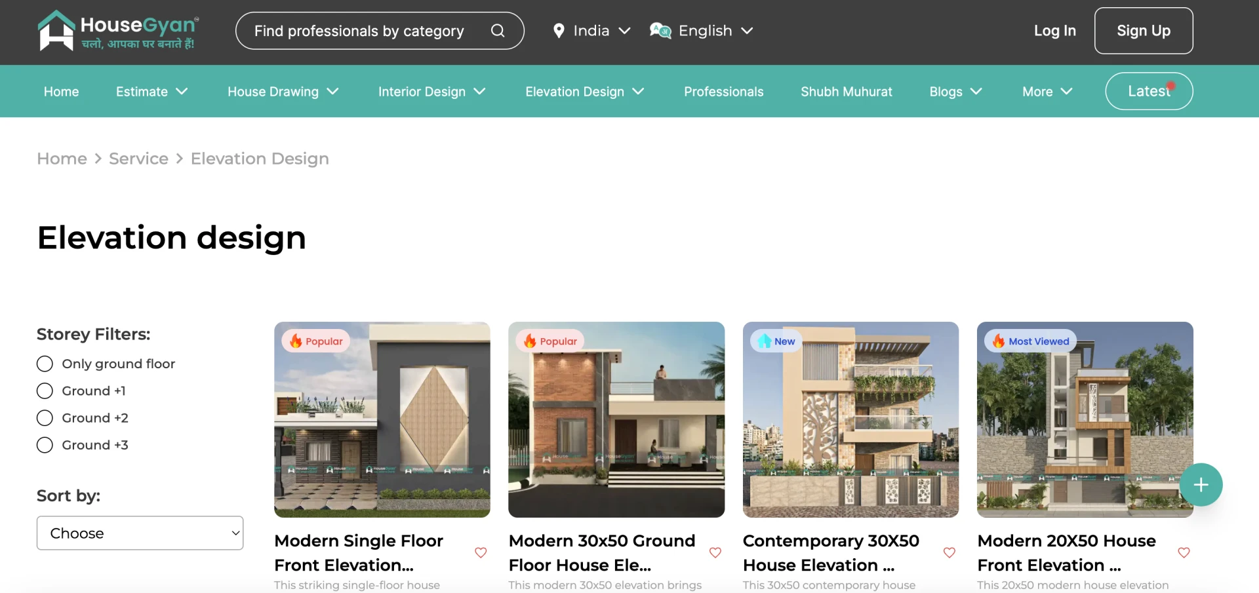Expand the Interior Design dropdown
1259x593 pixels.
[431, 92]
